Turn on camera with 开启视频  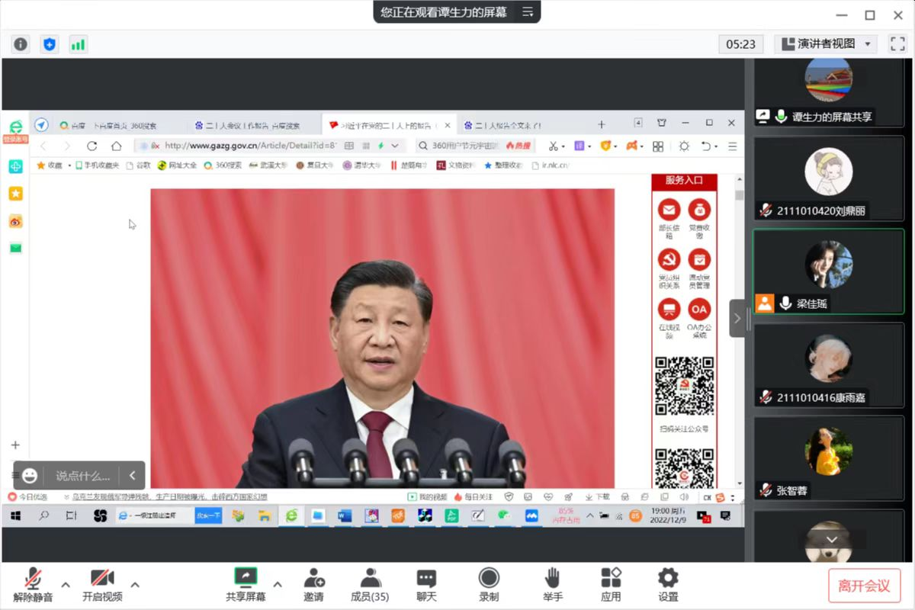click(102, 584)
